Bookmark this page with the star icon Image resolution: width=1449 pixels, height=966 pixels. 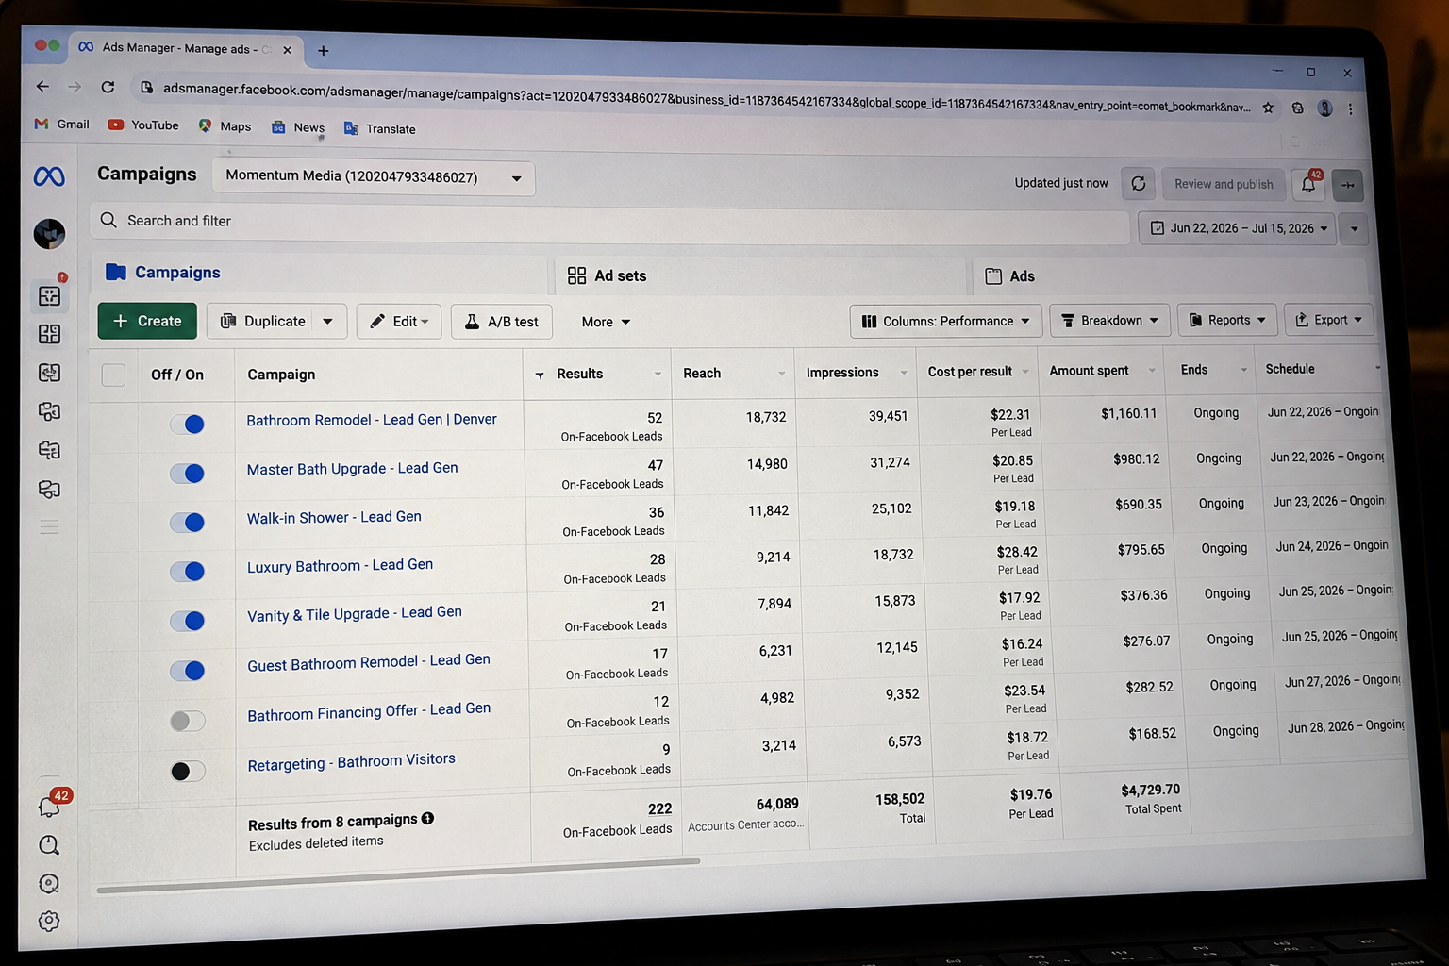point(1268,108)
